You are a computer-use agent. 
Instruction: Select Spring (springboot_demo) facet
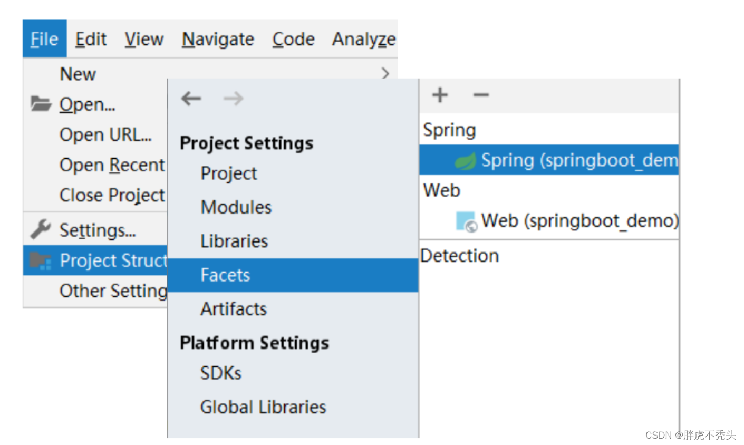click(x=549, y=160)
